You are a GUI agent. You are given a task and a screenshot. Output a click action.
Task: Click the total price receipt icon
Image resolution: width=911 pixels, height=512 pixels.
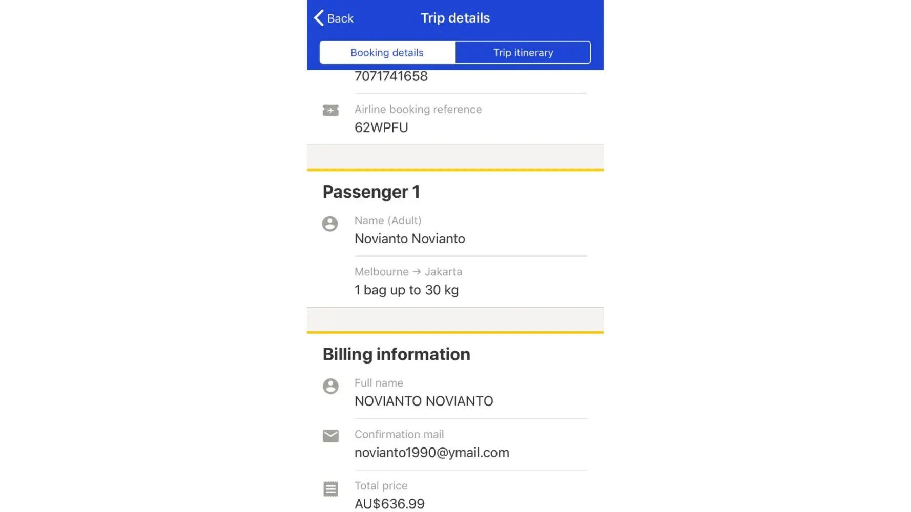coord(330,489)
